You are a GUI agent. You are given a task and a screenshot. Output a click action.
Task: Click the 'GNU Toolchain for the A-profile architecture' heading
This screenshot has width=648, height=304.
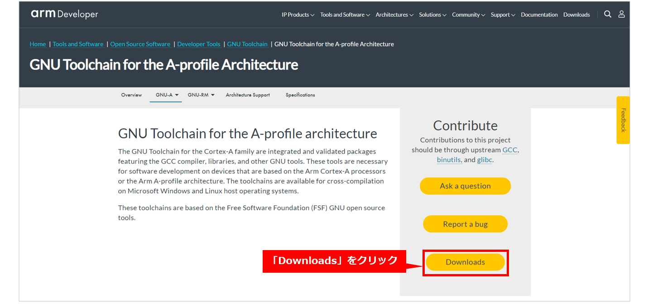coord(248,134)
